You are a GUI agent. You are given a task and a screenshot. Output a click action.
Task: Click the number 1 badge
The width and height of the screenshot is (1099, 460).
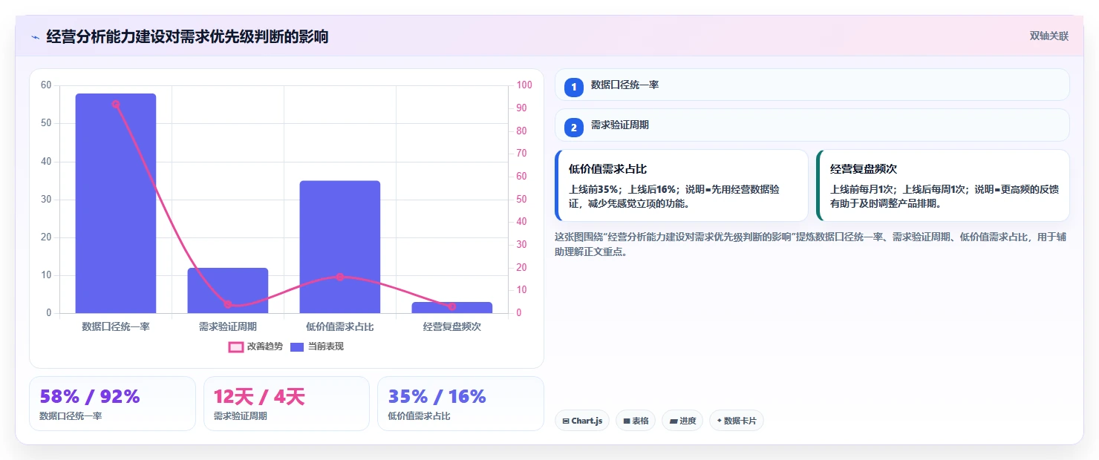click(573, 87)
